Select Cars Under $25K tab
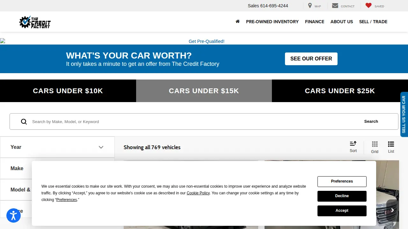Image resolution: width=408 pixels, height=229 pixels. pos(340,91)
